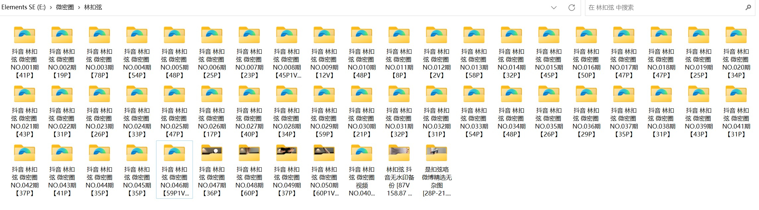The height and width of the screenshot is (210, 759).
Task: Select the NO.022期【31P】 folder icon
Action: (62, 94)
